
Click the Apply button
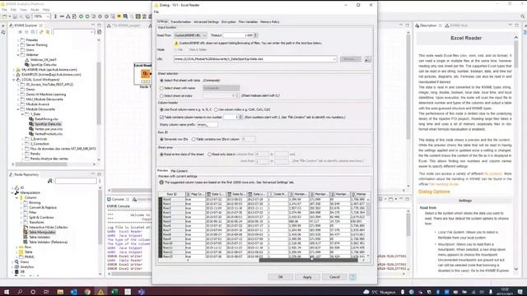tap(307, 277)
